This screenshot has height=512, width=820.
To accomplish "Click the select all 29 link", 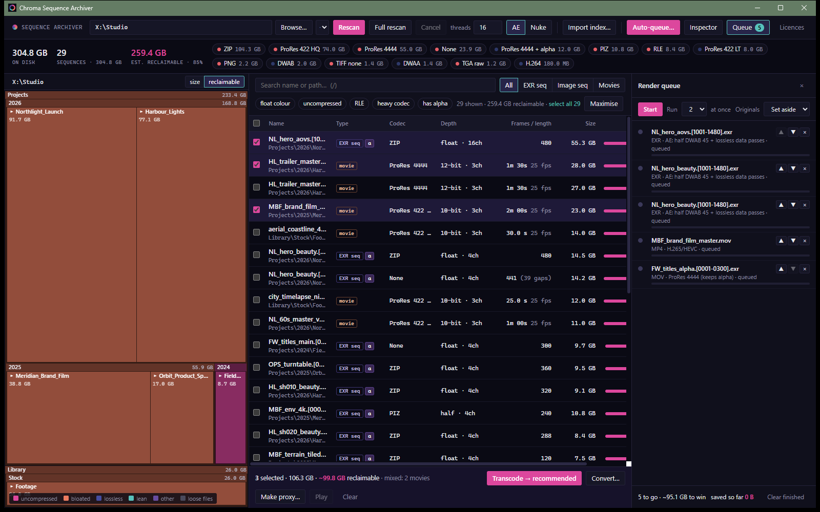I will coord(564,104).
